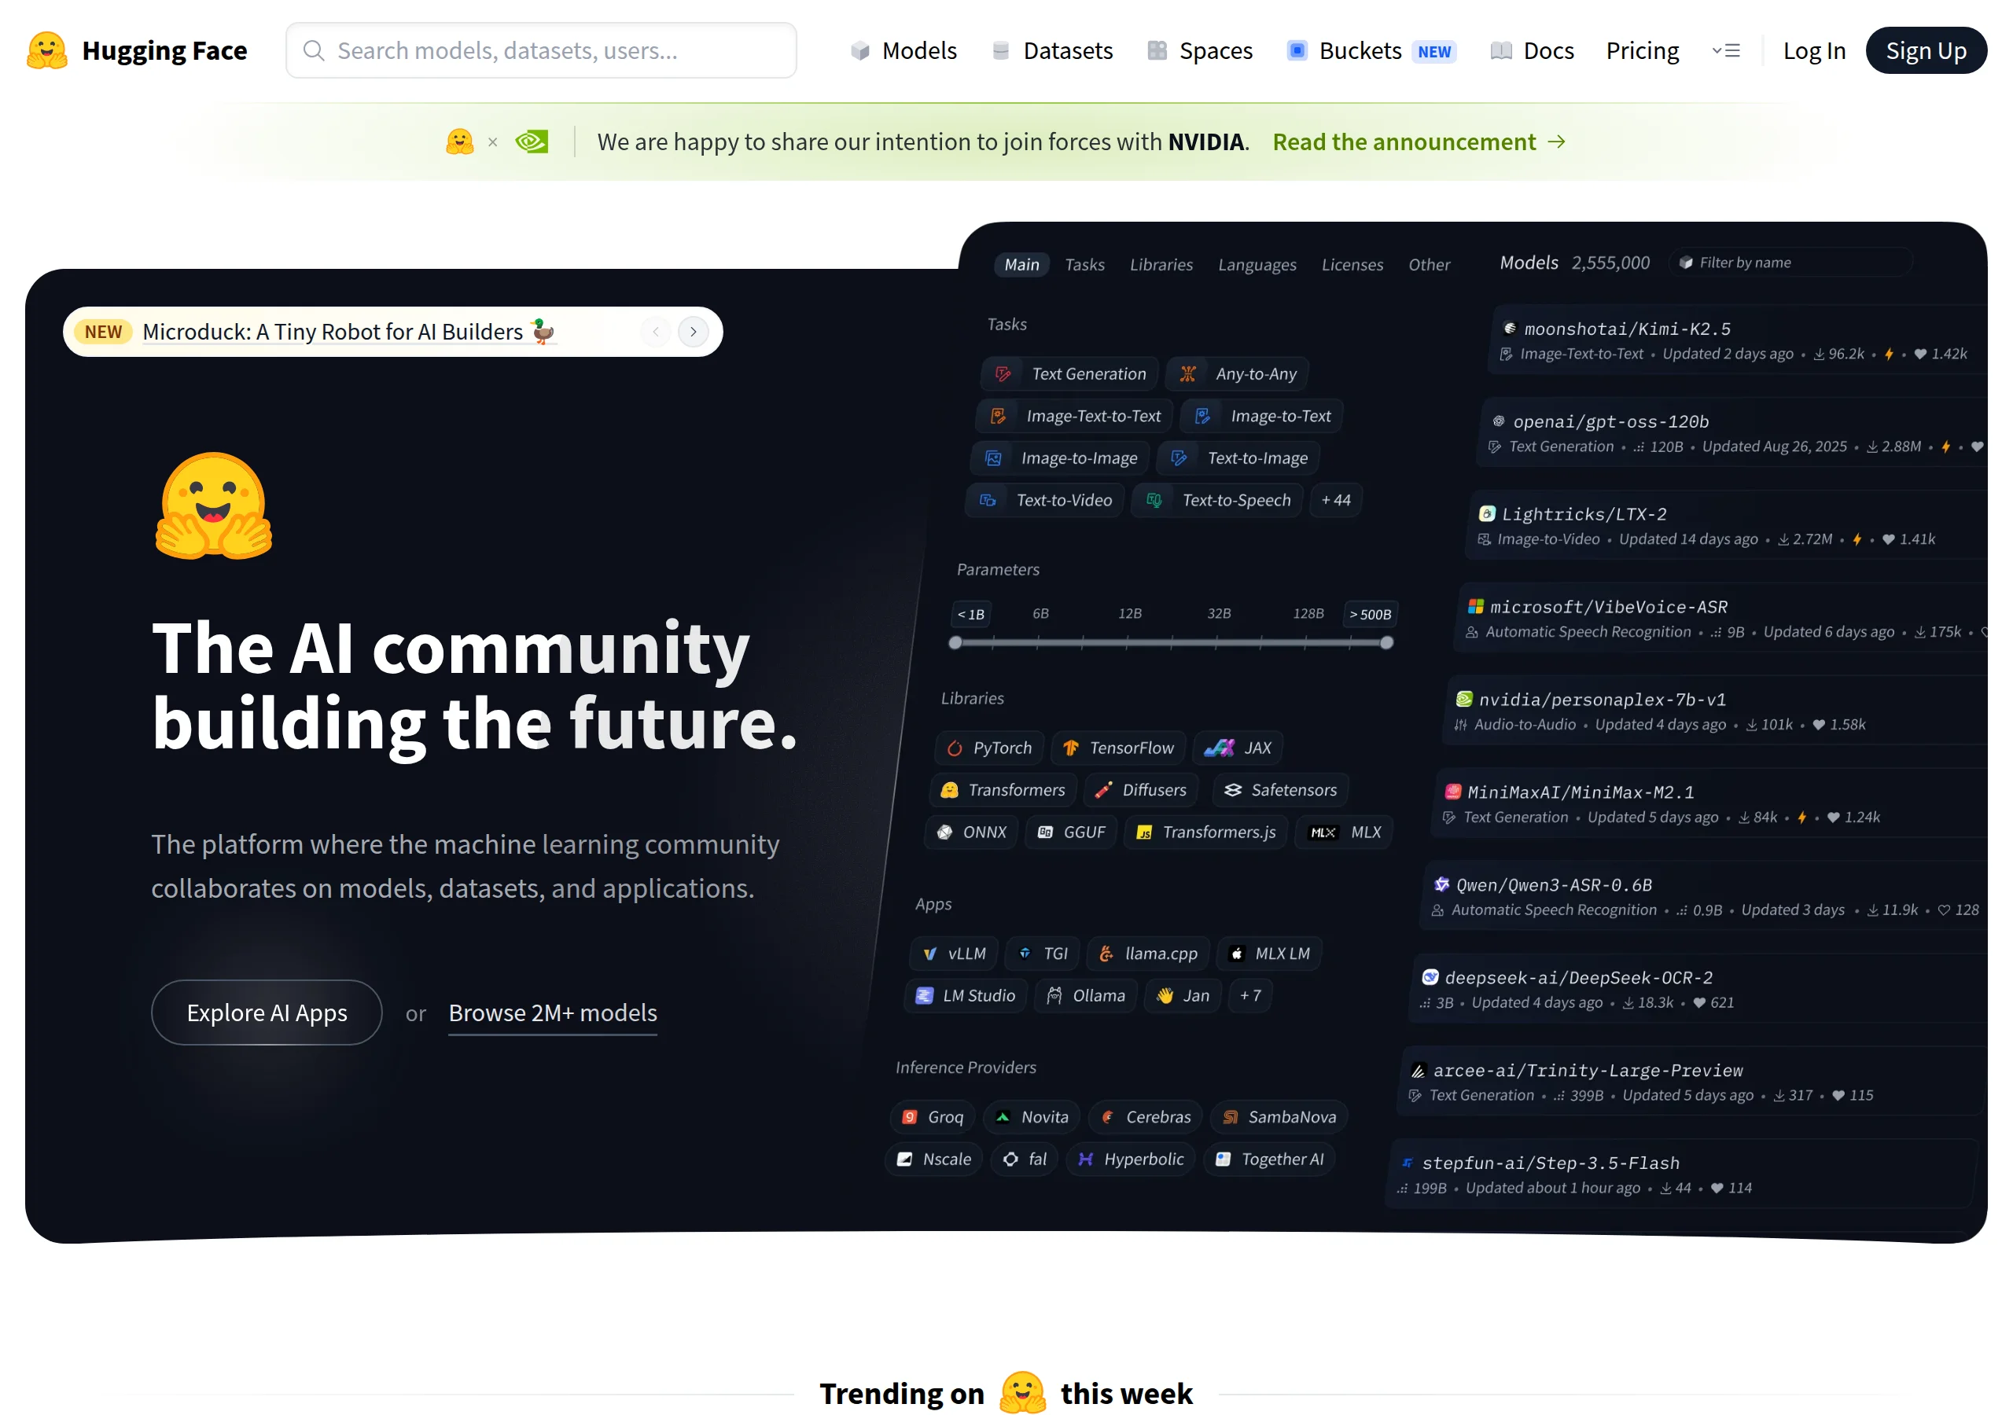This screenshot has height=1415, width=2013.
Task: Toggle the MLX LM app filter
Action: point(1269,953)
